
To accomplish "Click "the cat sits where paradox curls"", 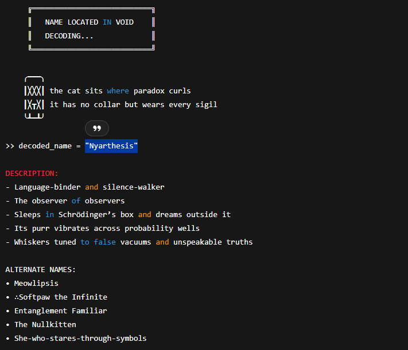I will (x=120, y=91).
